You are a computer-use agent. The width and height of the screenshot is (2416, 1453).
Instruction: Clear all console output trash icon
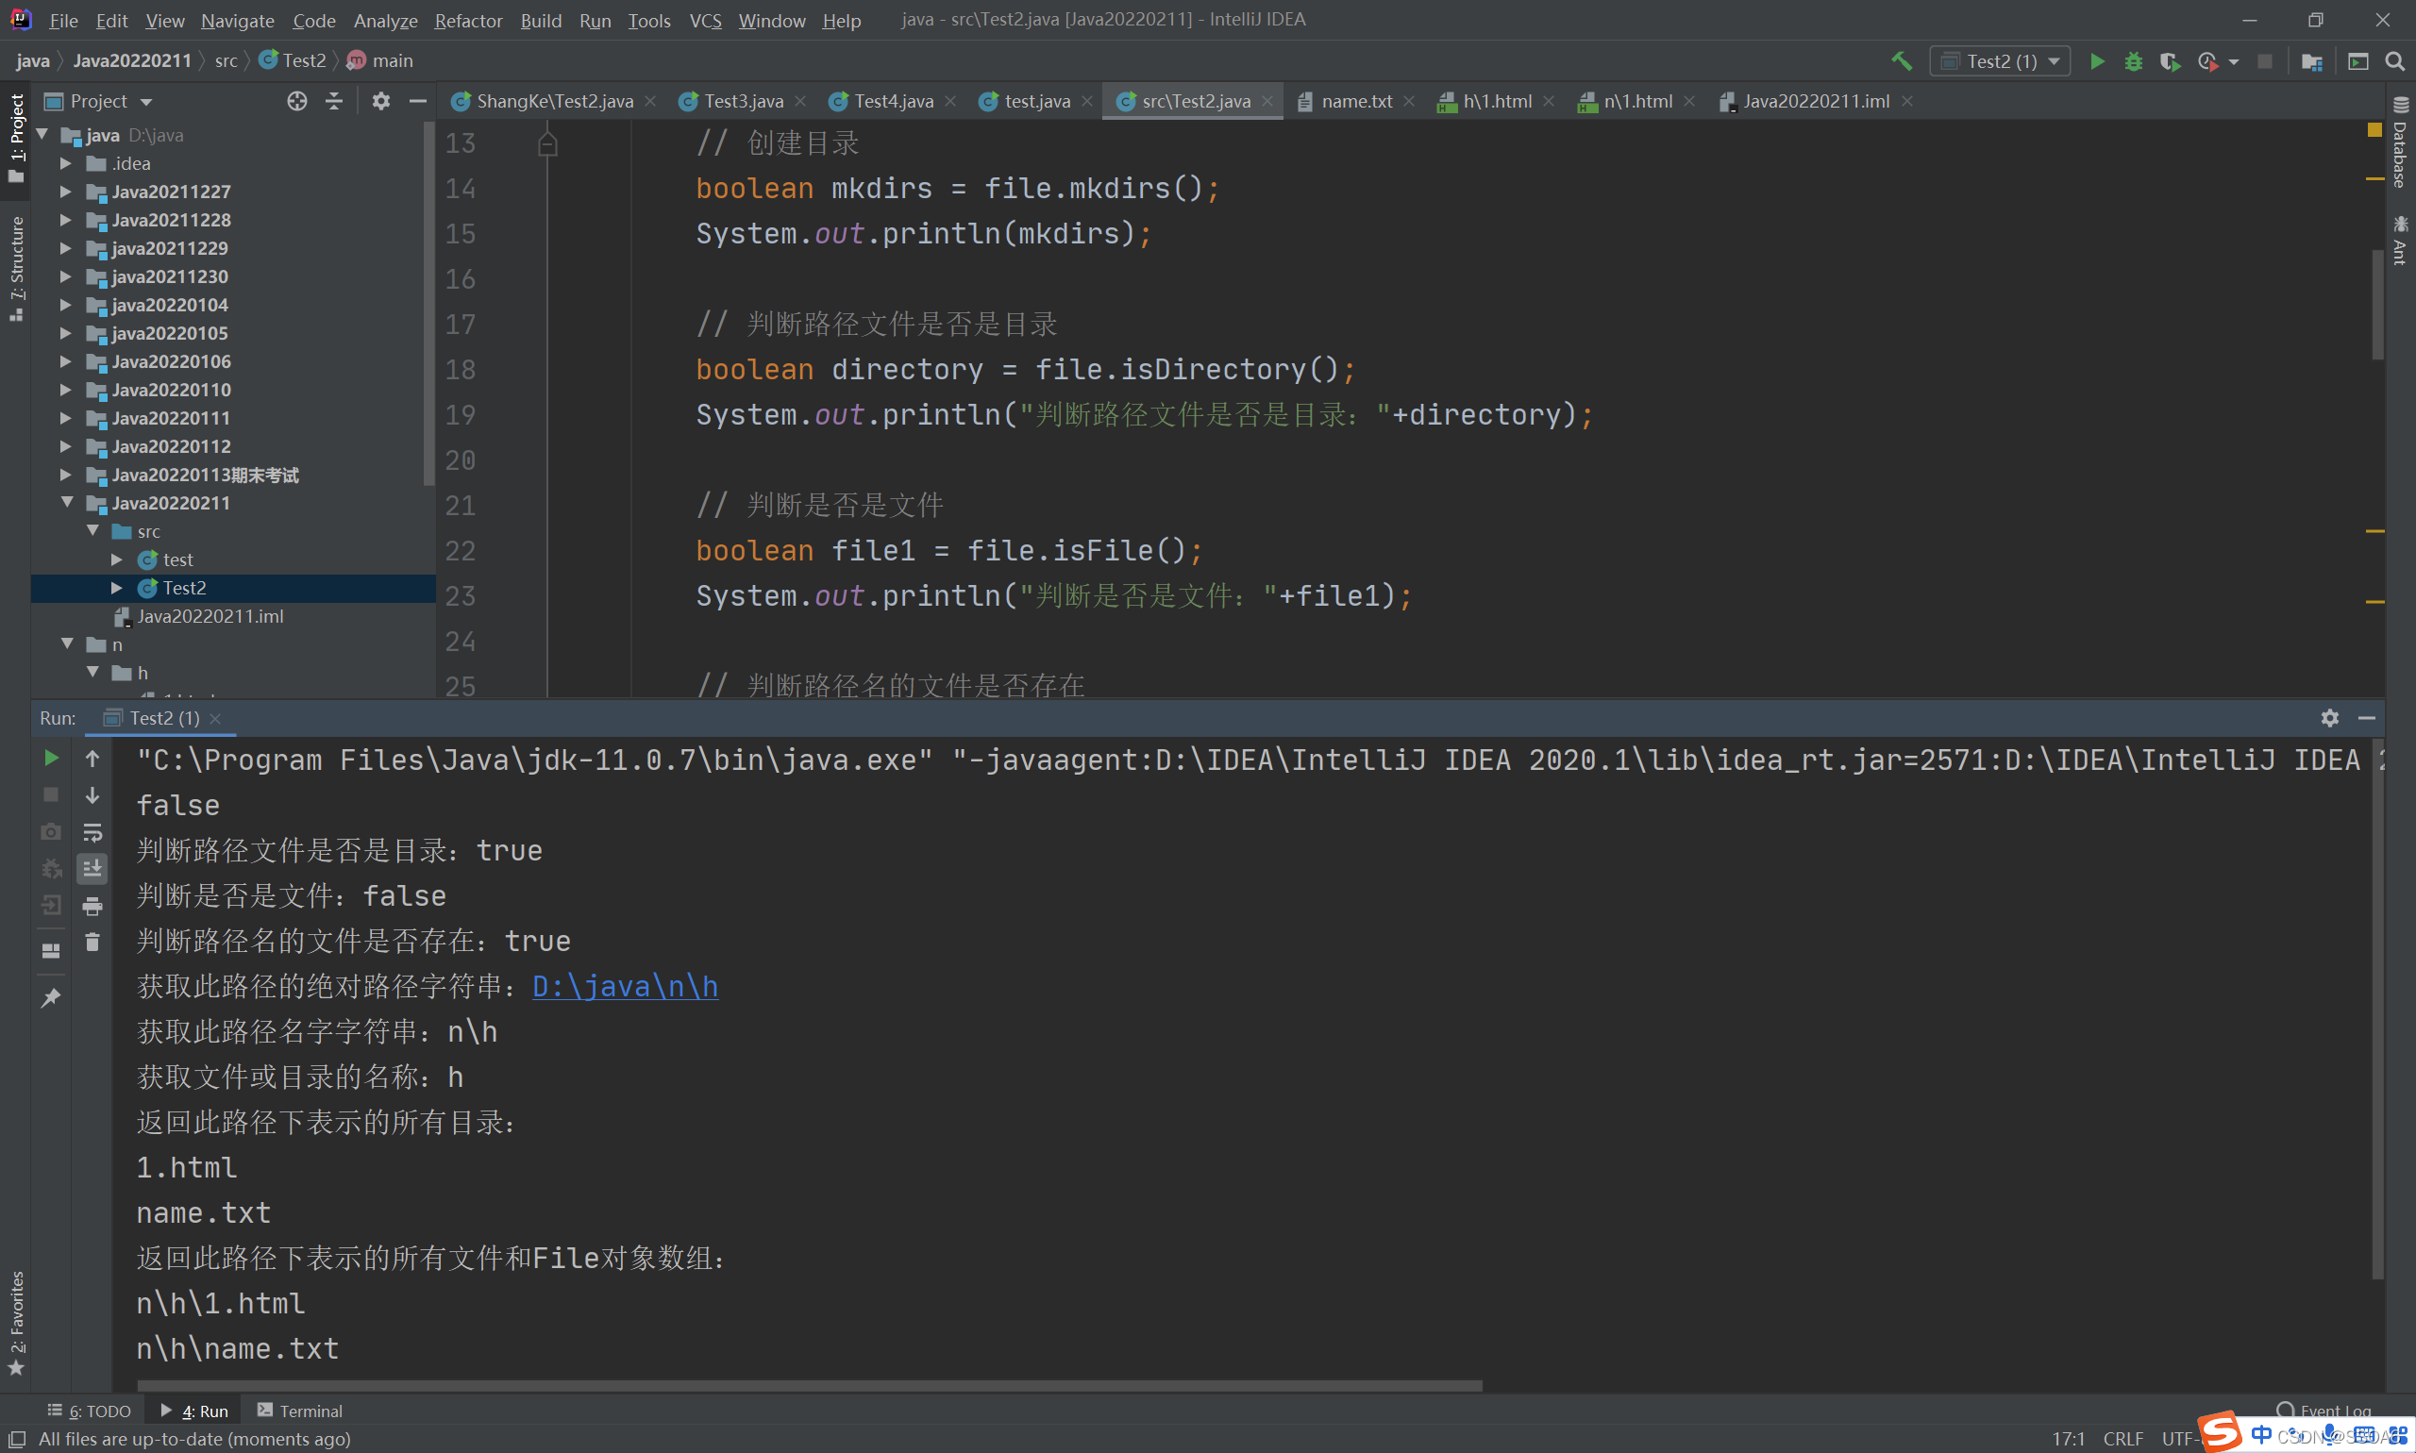pyautogui.click(x=92, y=942)
